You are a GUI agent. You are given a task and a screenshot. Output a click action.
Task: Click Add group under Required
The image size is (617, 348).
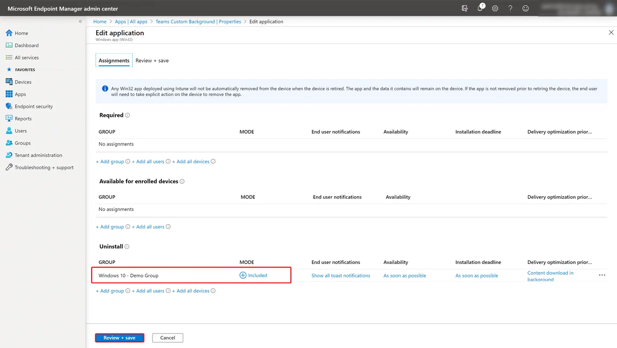point(110,161)
